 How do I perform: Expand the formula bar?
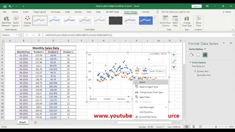[232, 35]
